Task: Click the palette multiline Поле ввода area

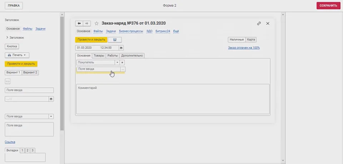Action: pyautogui.click(x=29, y=129)
